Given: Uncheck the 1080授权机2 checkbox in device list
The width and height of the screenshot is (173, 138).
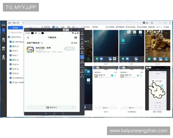Looking at the screenshot, I should click(x=10, y=78).
